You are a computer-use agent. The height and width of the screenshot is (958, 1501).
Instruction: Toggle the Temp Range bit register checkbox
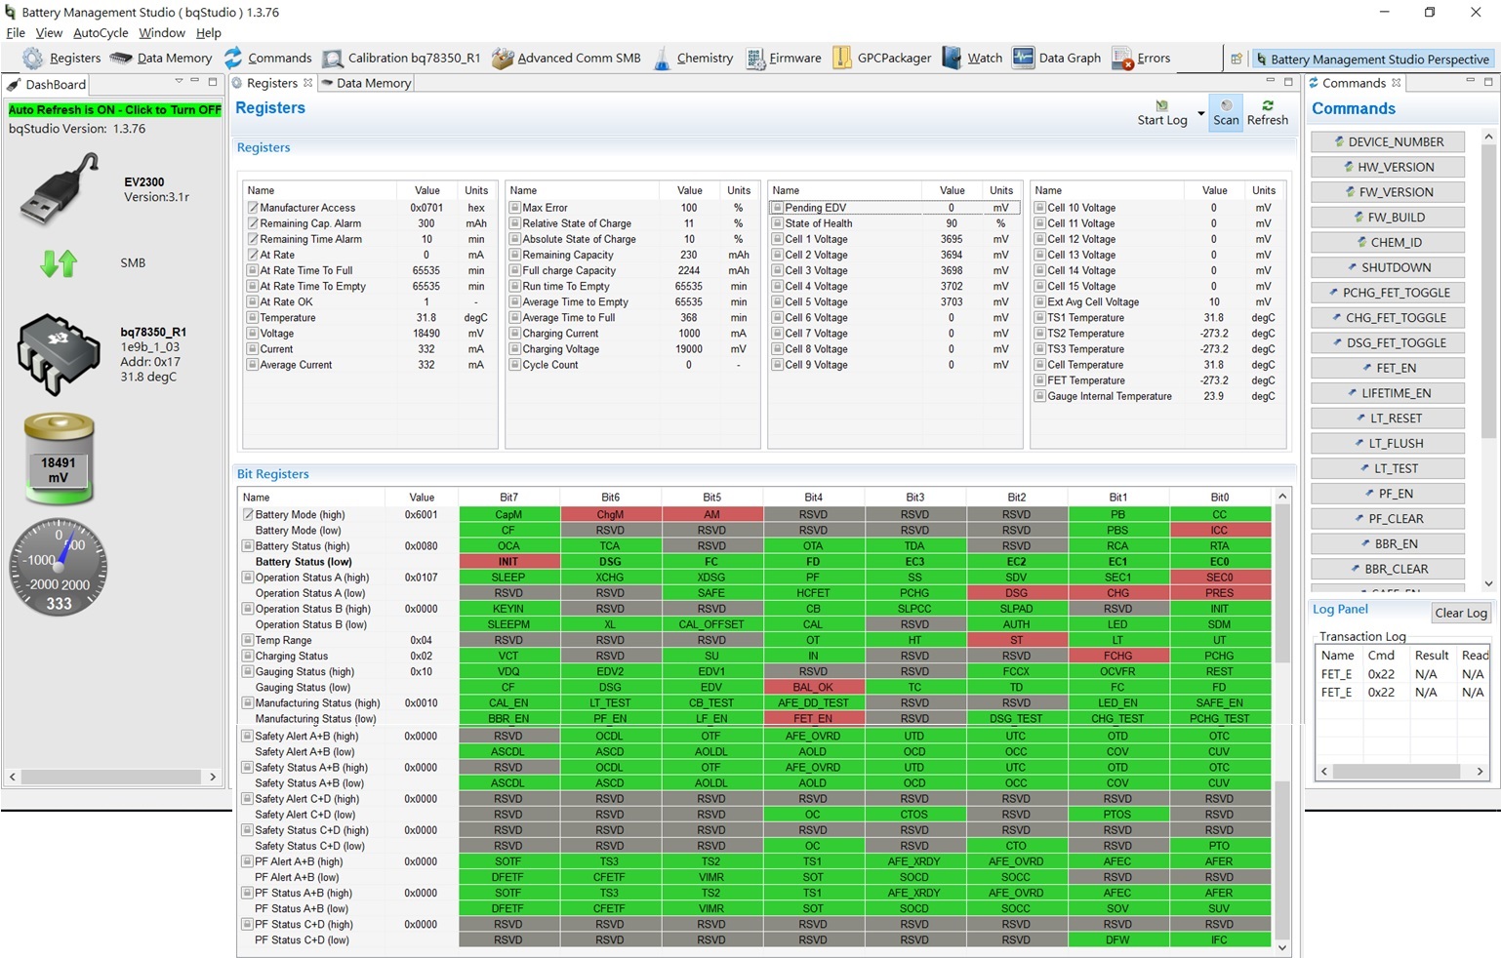point(248,640)
